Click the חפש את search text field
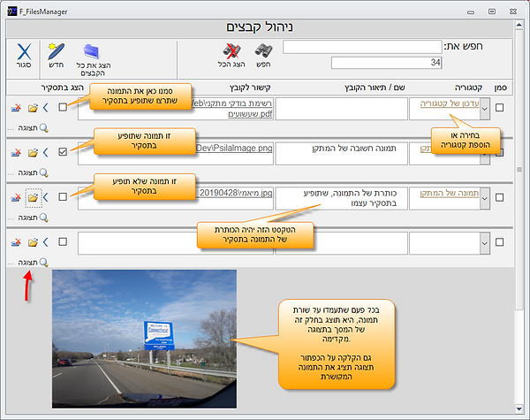Viewport: 530px width, 420px height. point(362,47)
